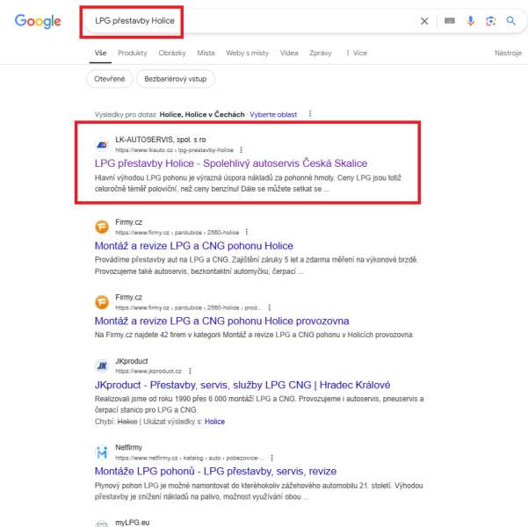Click the blue magnifier search icon

(x=510, y=21)
